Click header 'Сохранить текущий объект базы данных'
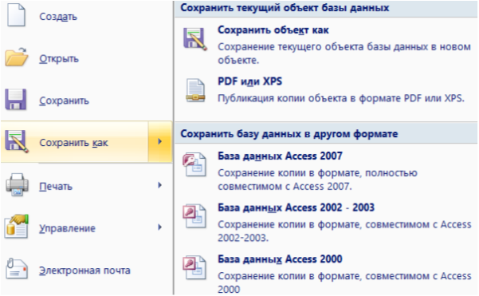This screenshot has width=479, height=296. coord(285,8)
